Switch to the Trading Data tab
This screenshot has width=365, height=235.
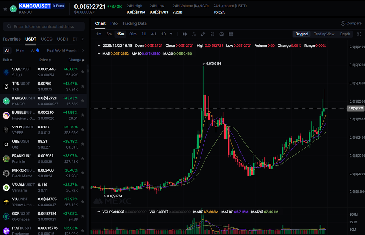(134, 23)
